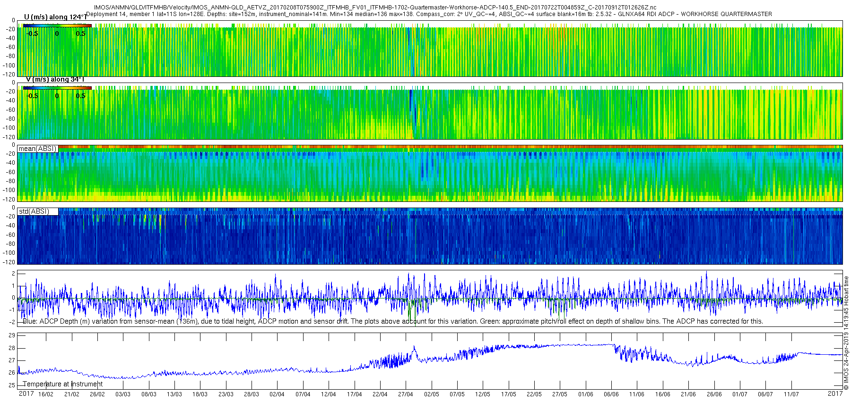851x401 pixels.
Task: Click the '06/07' date tick label
Action: click(x=765, y=394)
